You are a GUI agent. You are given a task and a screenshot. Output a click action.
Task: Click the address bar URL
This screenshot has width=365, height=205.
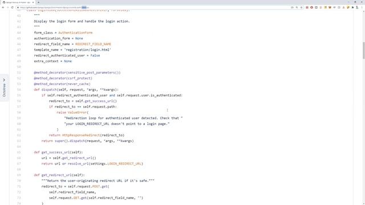click(x=55, y=7)
